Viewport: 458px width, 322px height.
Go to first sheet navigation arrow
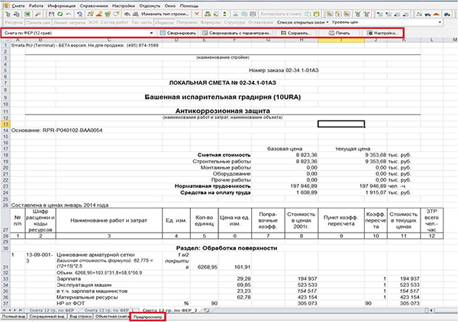[4, 311]
